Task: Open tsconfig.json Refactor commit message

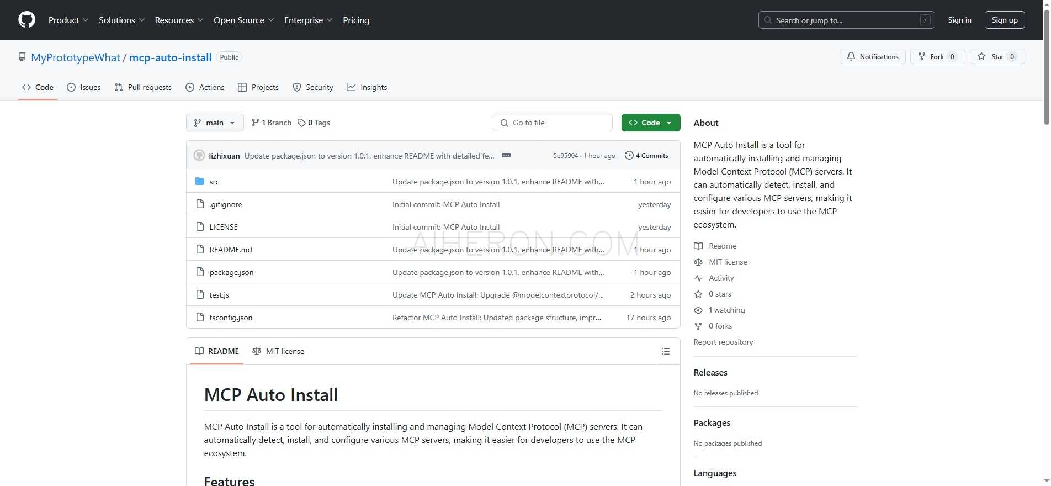Action: point(497,318)
